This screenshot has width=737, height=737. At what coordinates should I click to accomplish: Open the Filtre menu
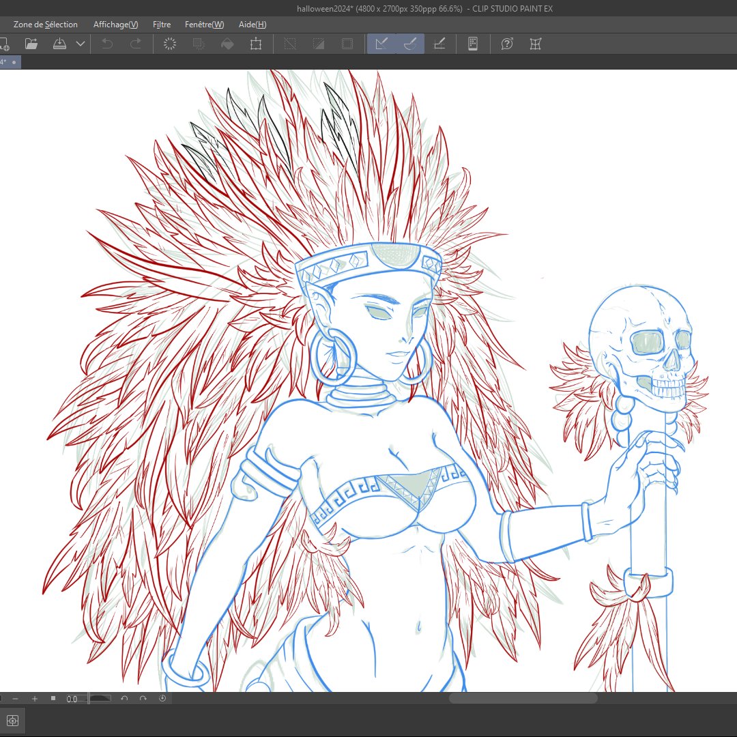click(162, 25)
